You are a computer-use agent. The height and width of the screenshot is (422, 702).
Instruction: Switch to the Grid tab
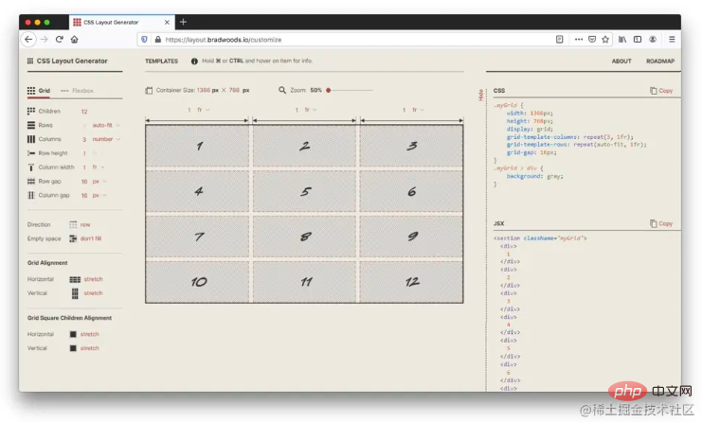coord(39,90)
